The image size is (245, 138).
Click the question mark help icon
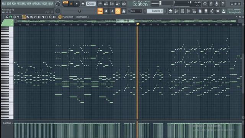coord(223,3)
